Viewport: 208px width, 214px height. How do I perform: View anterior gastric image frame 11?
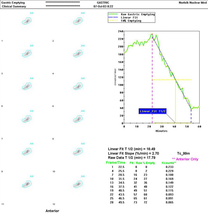point(27,184)
